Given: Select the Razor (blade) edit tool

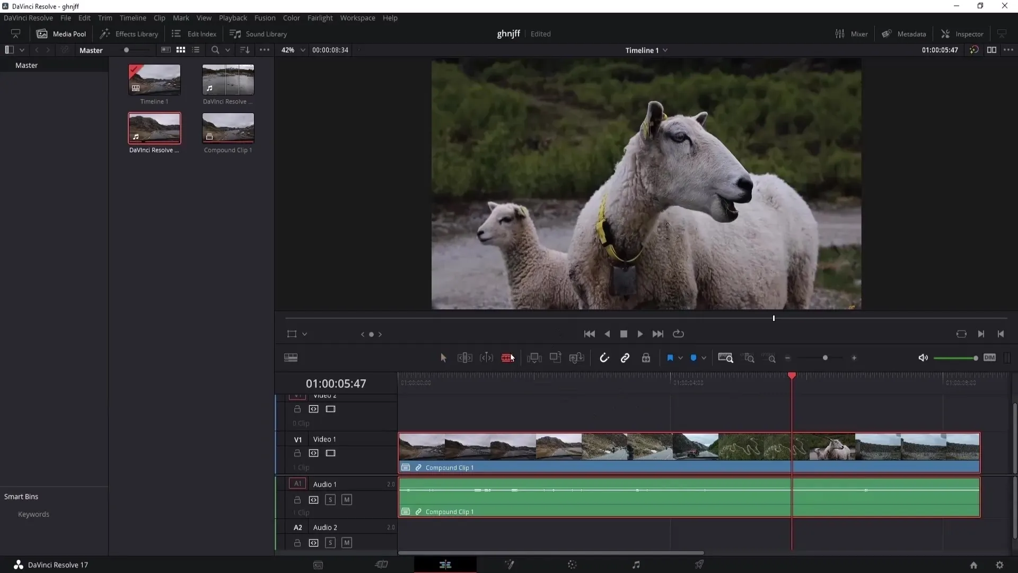Looking at the screenshot, I should (508, 358).
